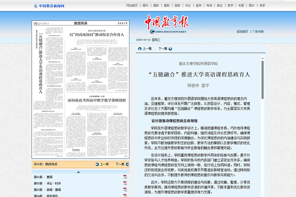Click the '以四真两协同推动校企合作育人' headline in page preview
The image size is (296, 197).
pos(97,35)
